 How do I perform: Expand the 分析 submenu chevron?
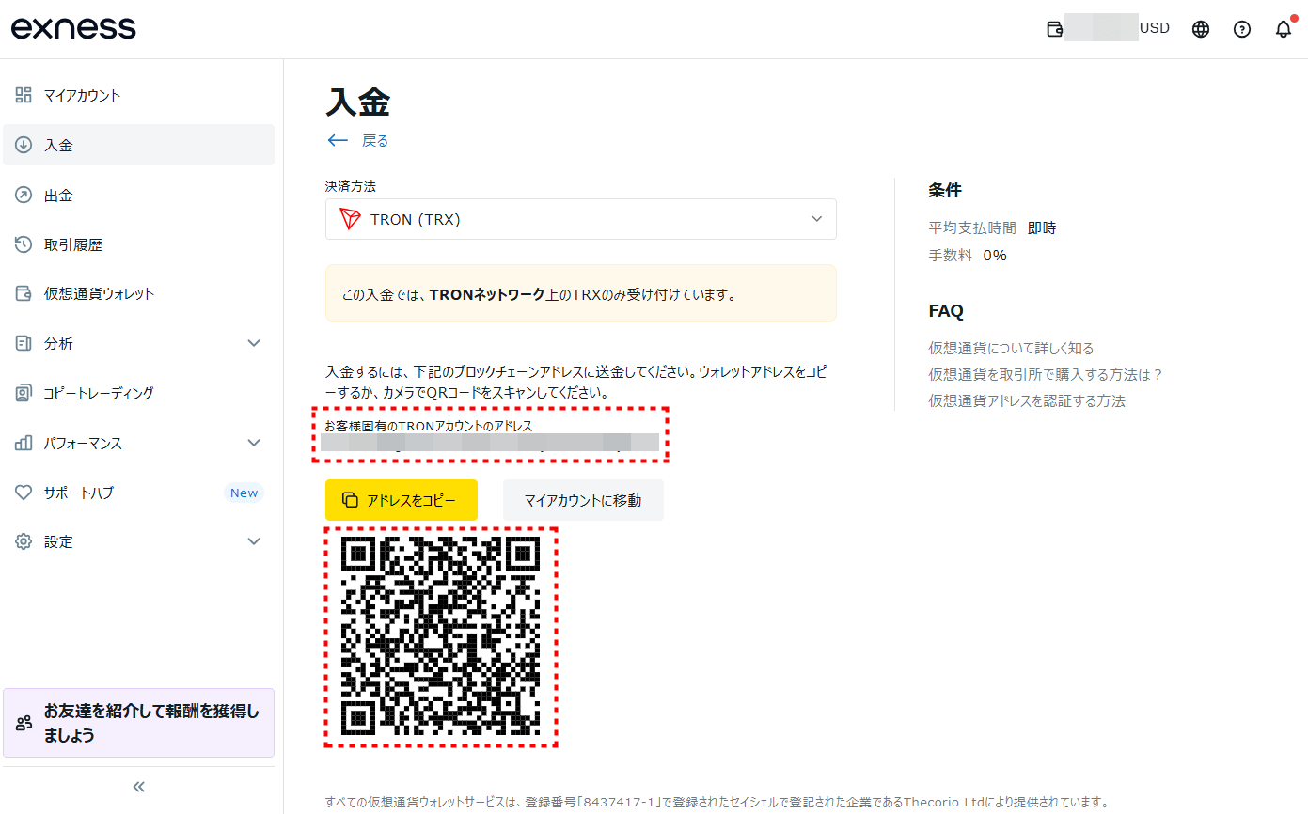coord(254,343)
